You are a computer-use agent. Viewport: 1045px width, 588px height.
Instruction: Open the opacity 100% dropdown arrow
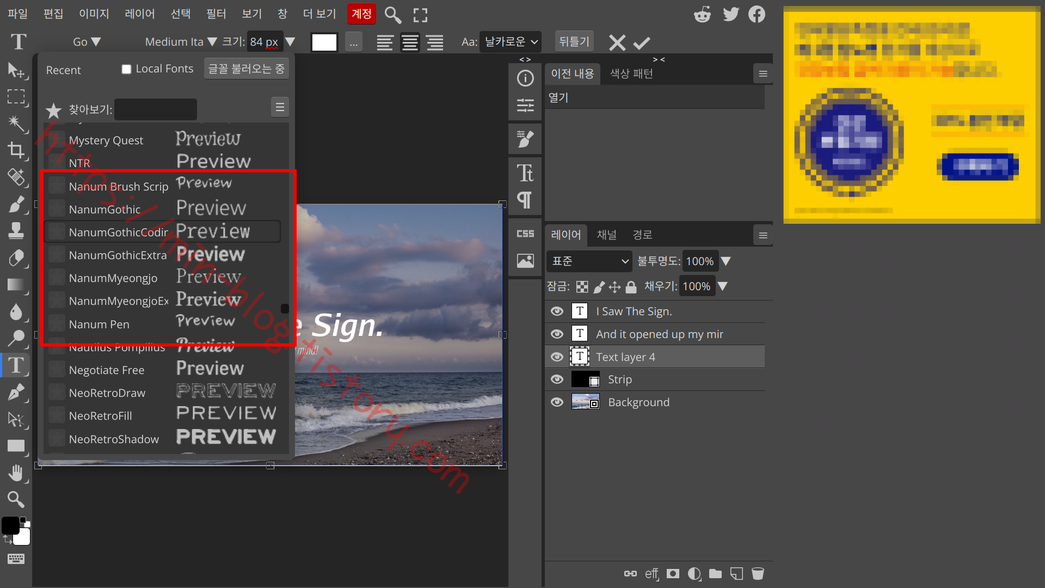point(726,261)
